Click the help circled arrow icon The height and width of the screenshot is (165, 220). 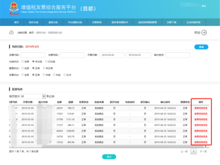pos(204,32)
